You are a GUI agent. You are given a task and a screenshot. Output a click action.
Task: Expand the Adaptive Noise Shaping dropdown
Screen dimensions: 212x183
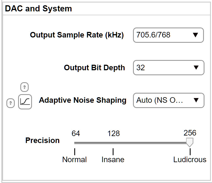(169, 100)
